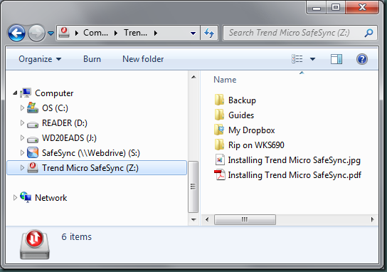Click the magnifier search icon
Viewport: 387px width, 272px height.
tap(369, 33)
